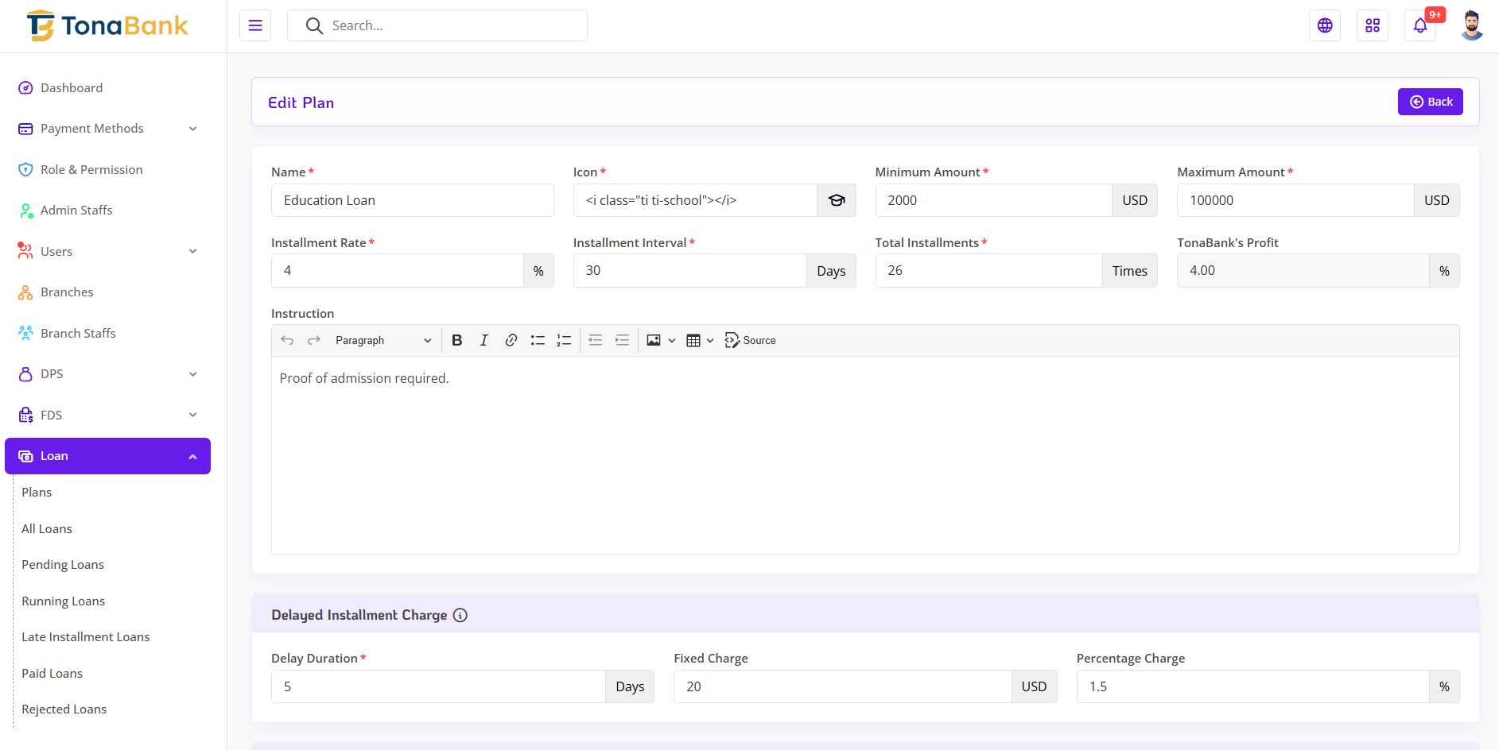Open Late Installment Loans link
The image size is (1499, 750).
pyautogui.click(x=86, y=637)
